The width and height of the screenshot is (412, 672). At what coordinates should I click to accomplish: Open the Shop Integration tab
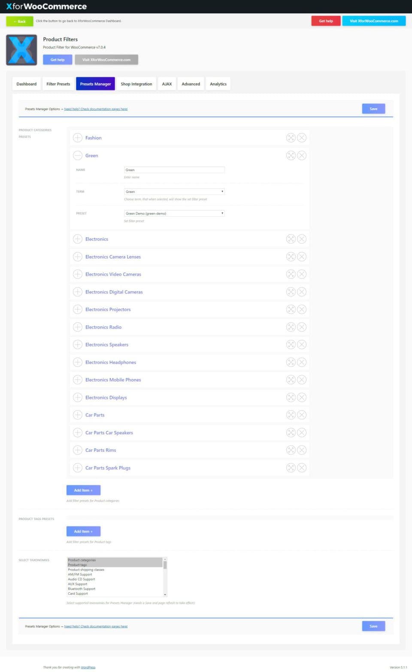pyautogui.click(x=136, y=84)
